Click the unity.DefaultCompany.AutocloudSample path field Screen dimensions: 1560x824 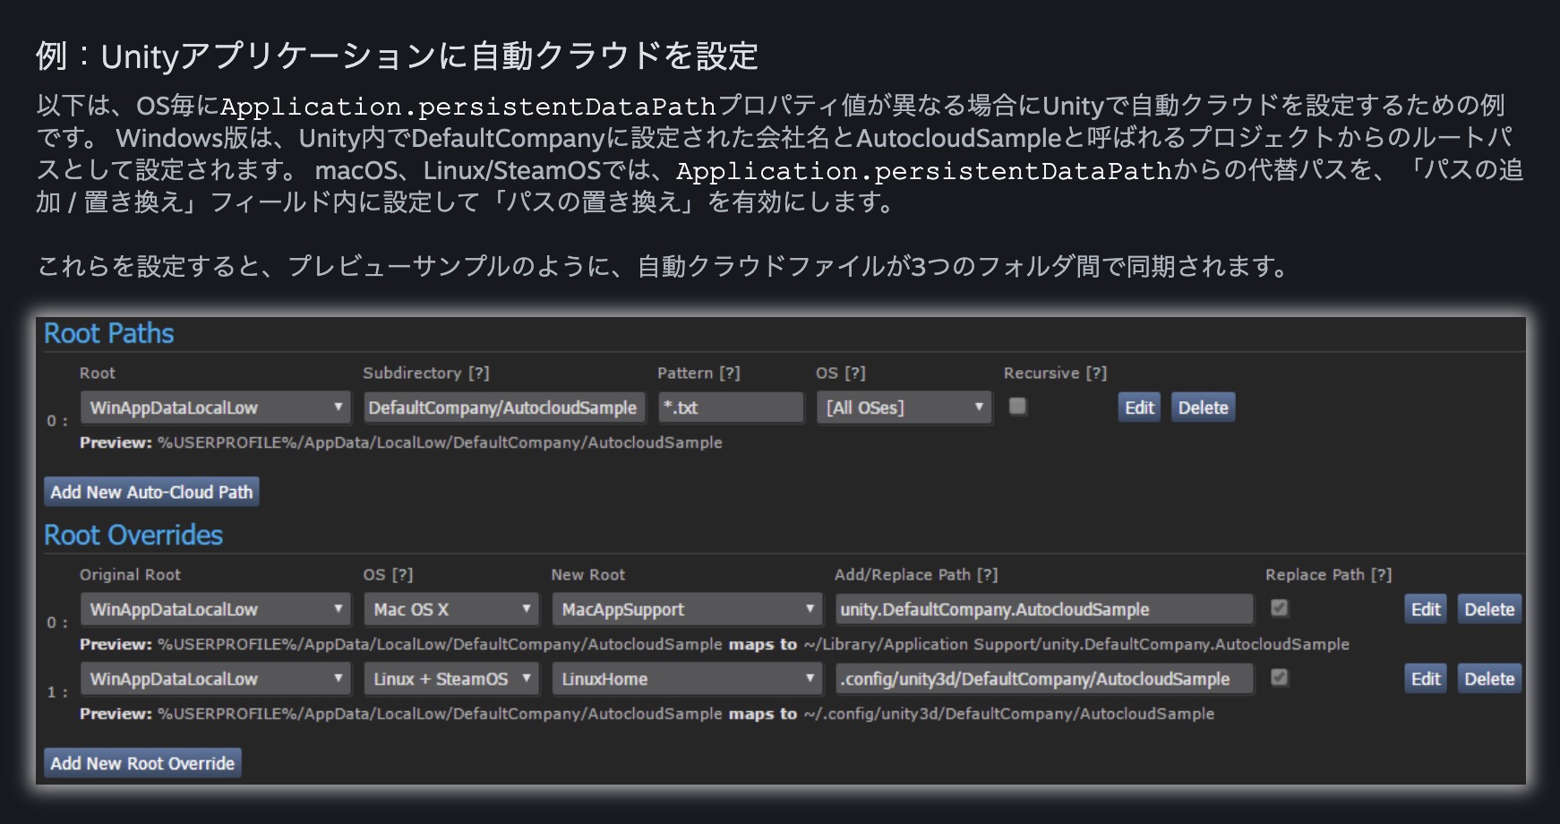(1044, 609)
